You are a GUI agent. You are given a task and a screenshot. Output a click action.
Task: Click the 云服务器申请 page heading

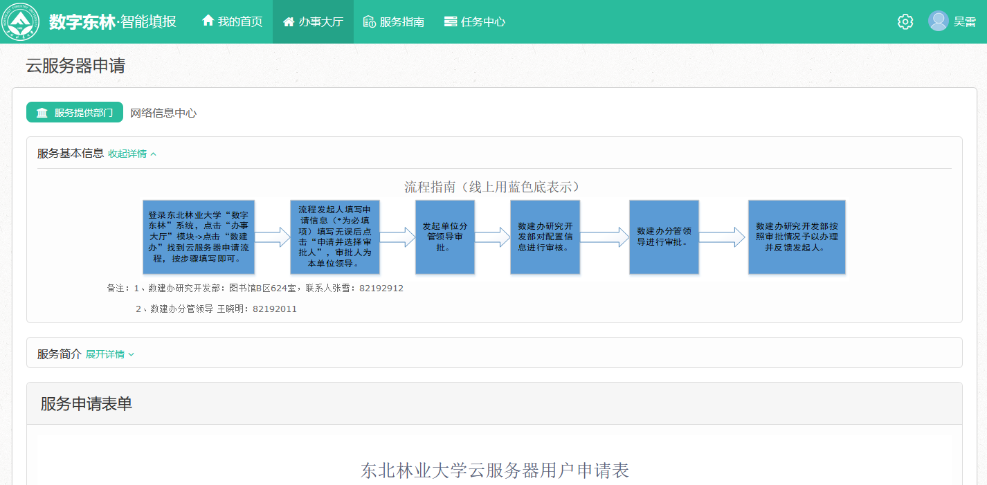coord(75,66)
